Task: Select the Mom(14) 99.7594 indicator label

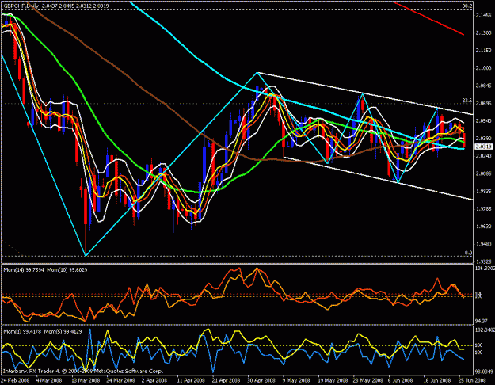Action: [24, 269]
